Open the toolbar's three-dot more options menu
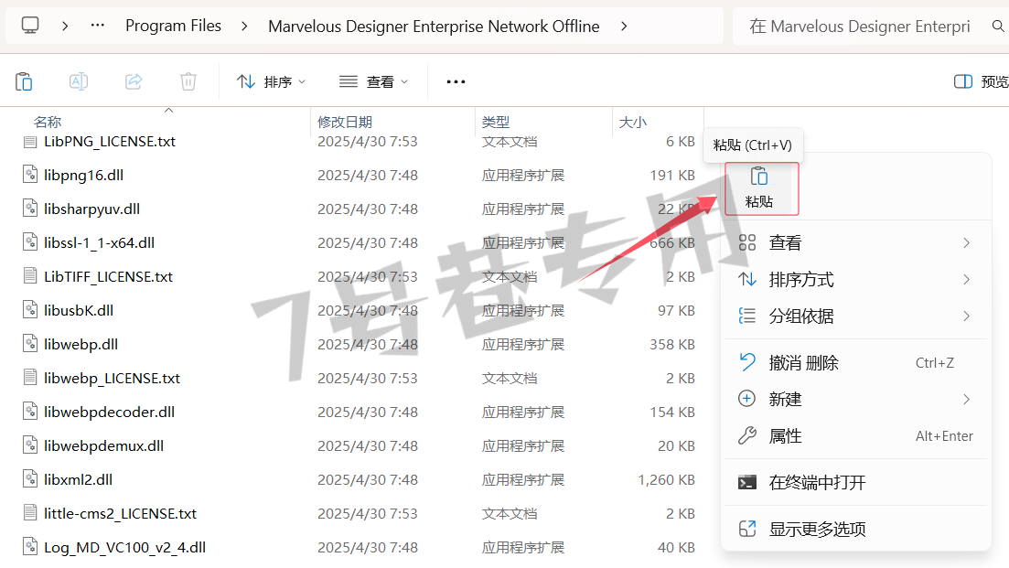The height and width of the screenshot is (568, 1009). point(456,81)
